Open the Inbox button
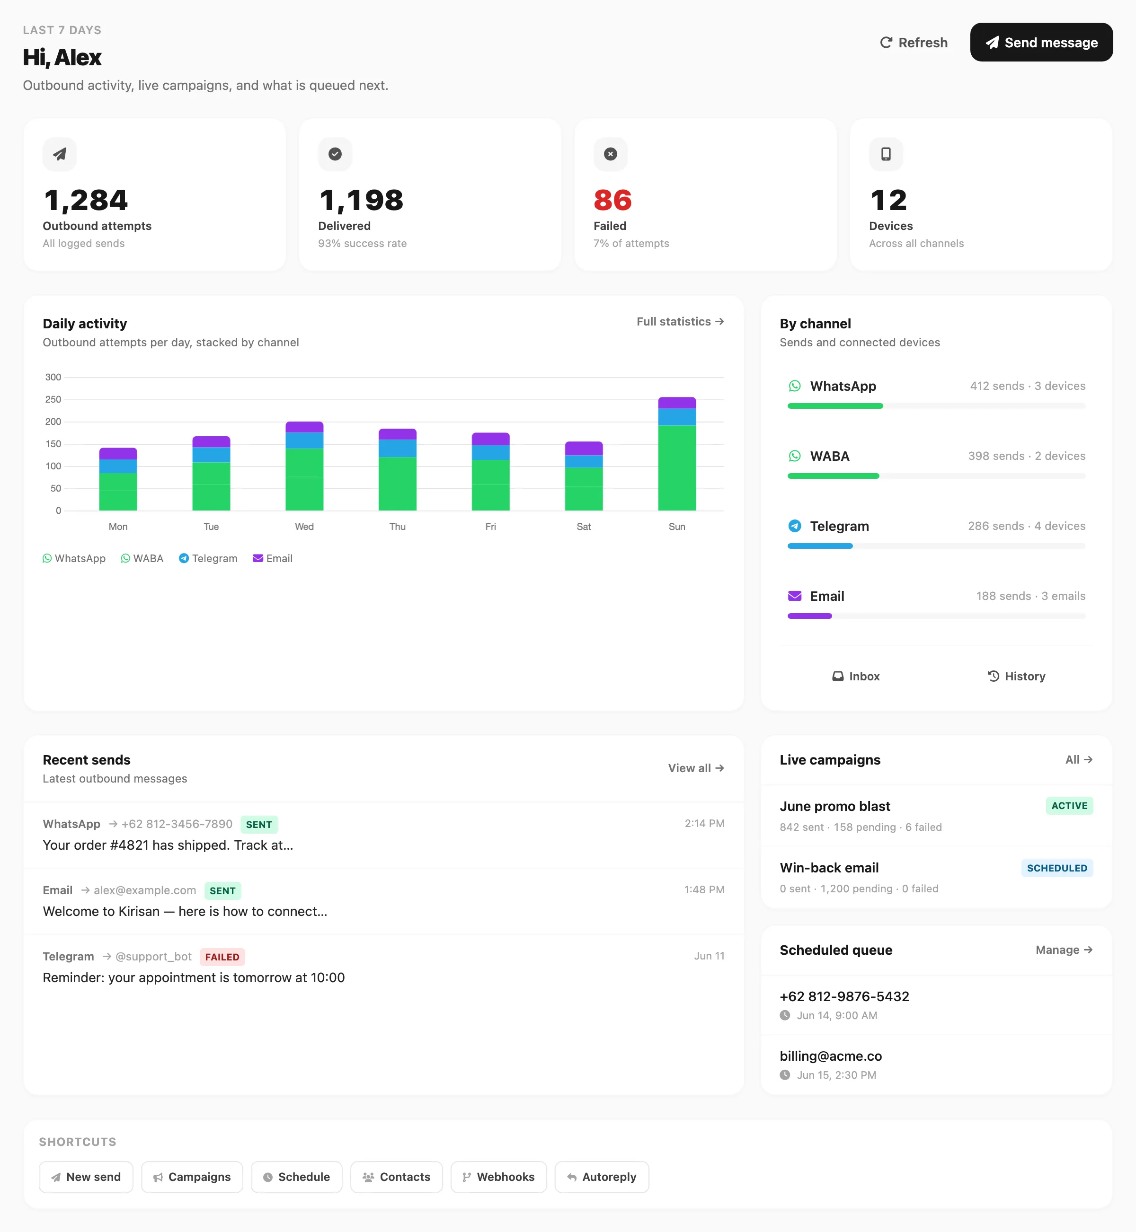 coord(856,677)
